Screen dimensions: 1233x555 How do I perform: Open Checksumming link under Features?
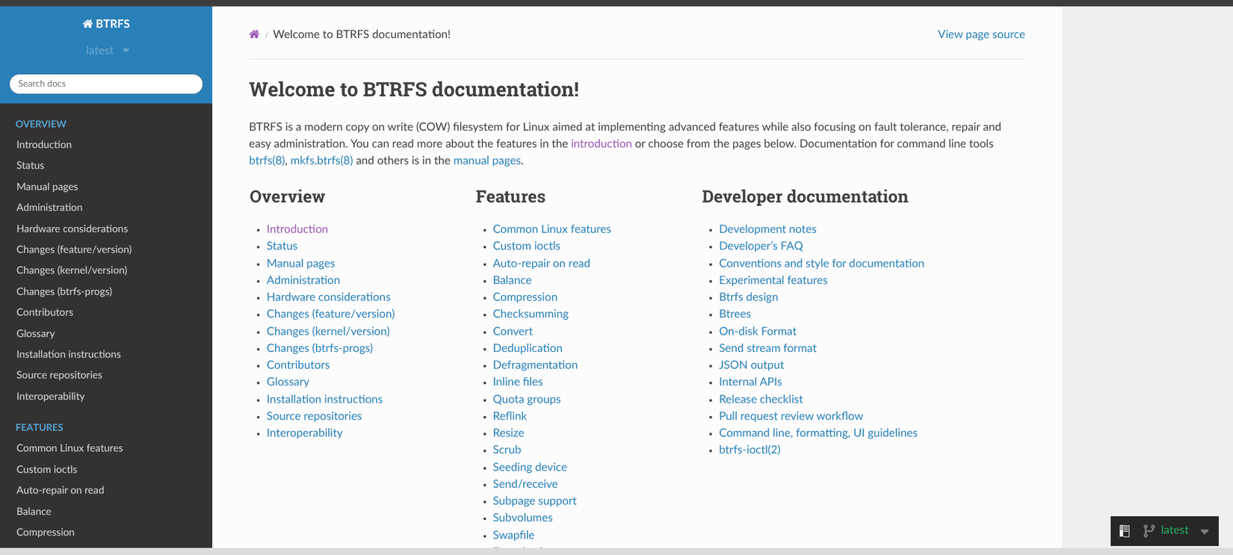(x=531, y=314)
